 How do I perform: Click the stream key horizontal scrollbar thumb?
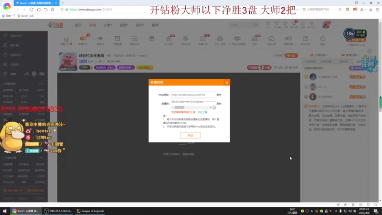pos(180,107)
